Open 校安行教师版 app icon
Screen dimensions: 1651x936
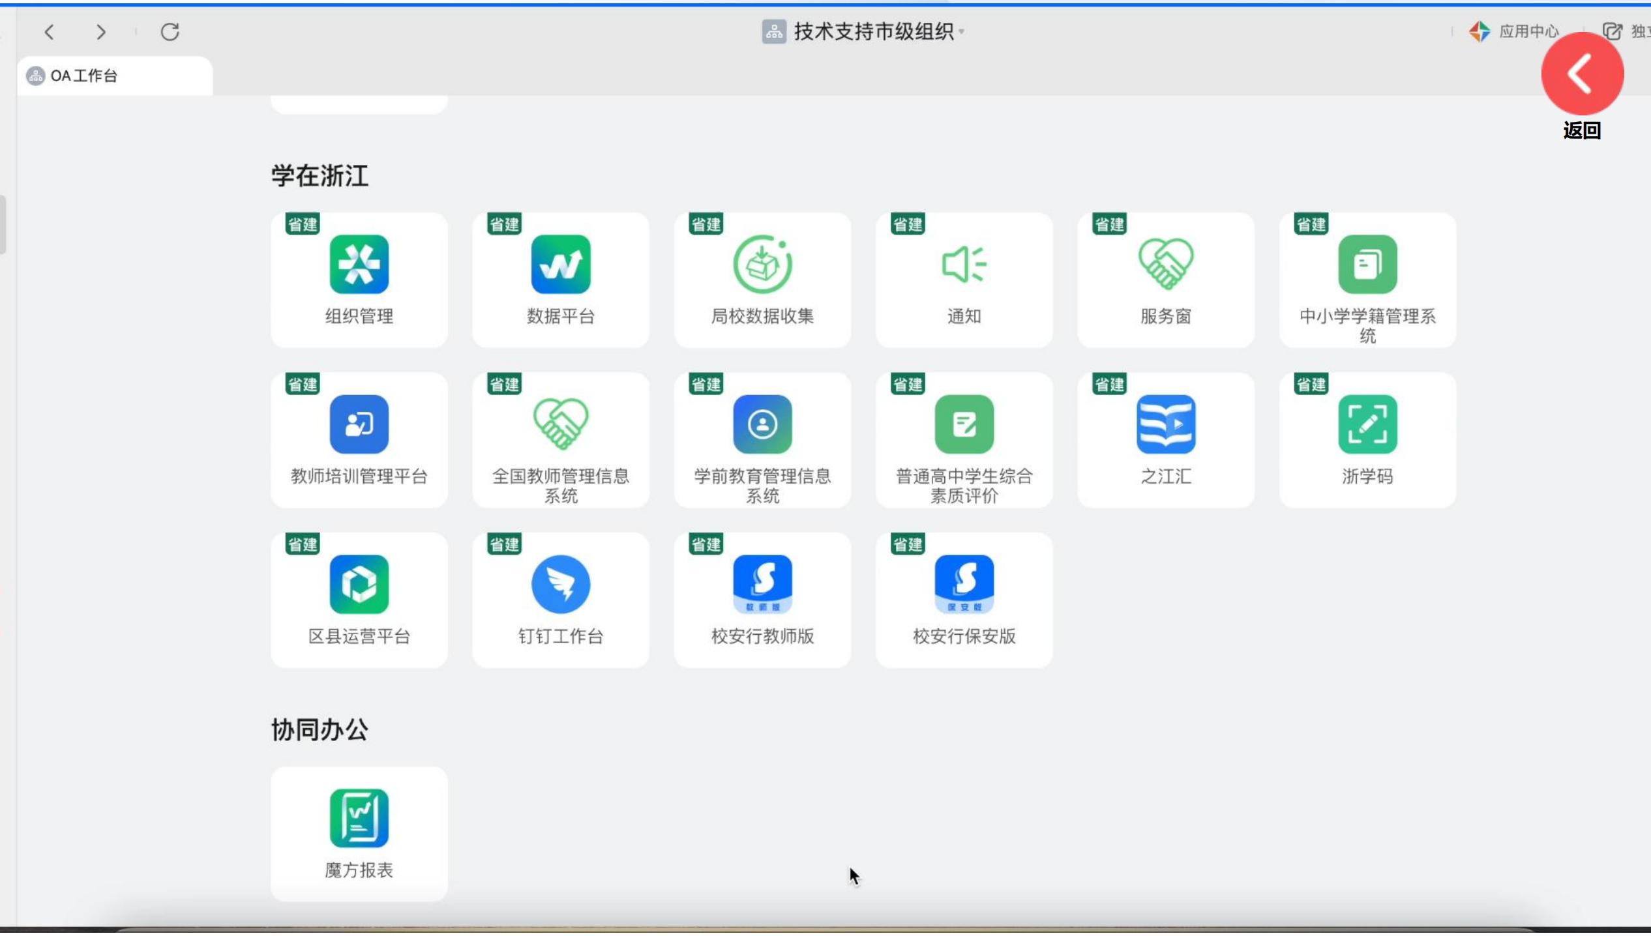[762, 585]
